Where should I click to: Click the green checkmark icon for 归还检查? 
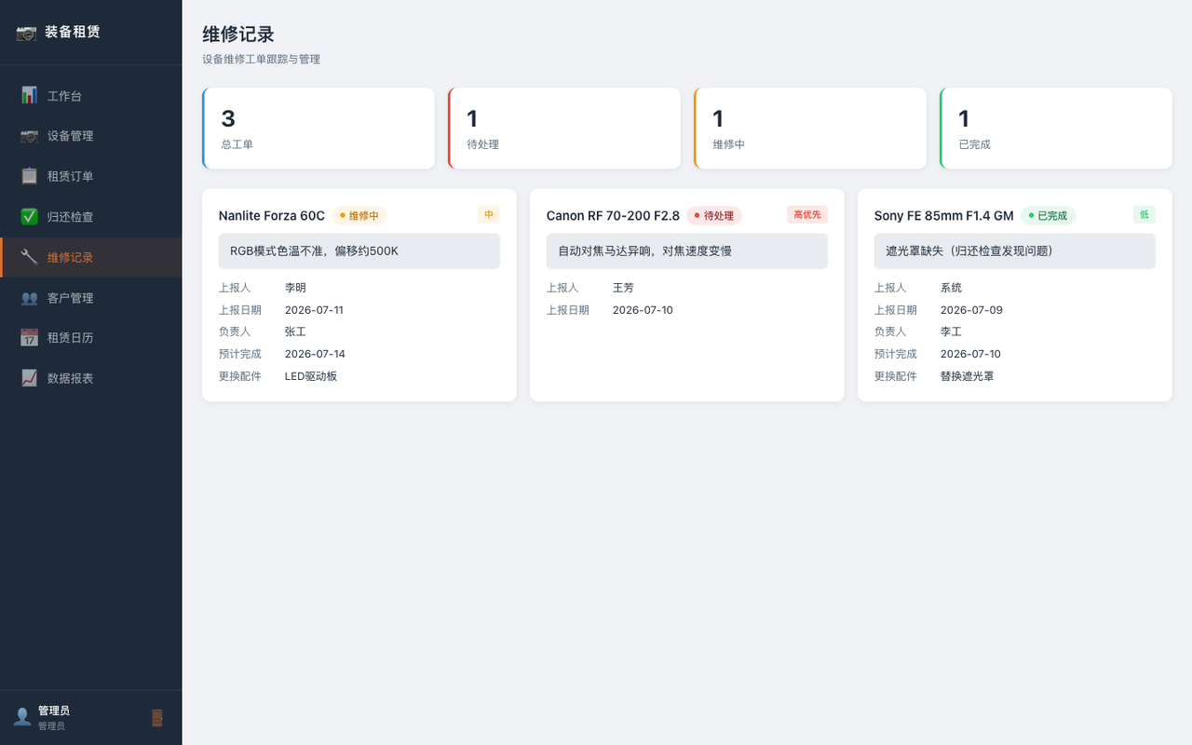(29, 217)
